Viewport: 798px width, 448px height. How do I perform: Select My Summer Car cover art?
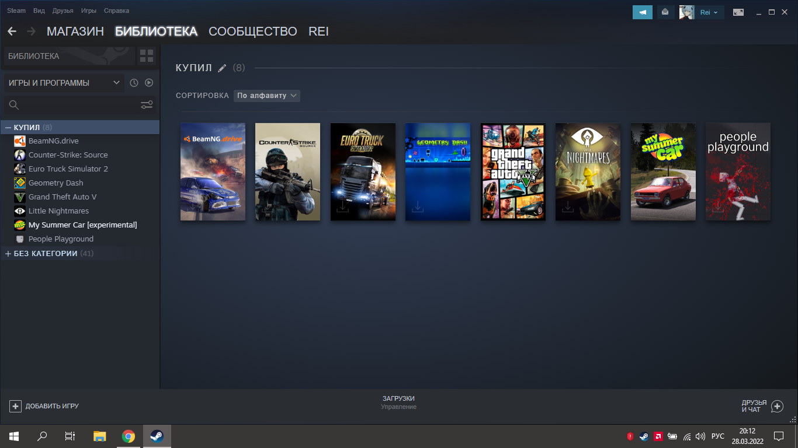point(663,171)
